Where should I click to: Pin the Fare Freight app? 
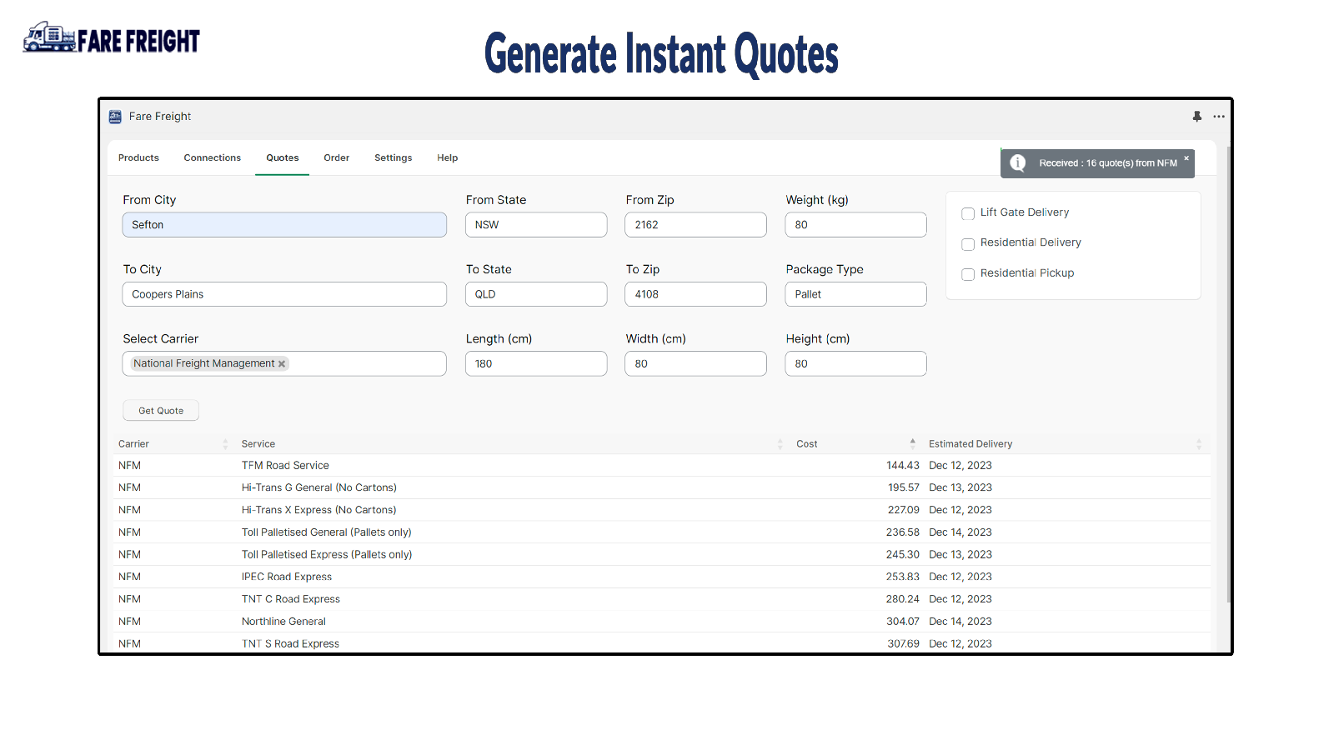point(1197,117)
